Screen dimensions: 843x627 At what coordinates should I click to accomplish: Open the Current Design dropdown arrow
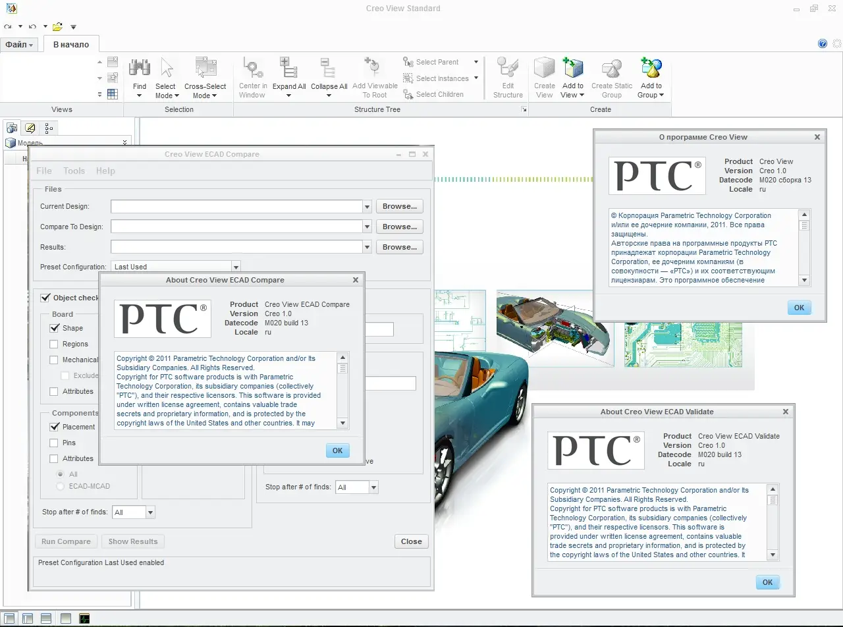[x=367, y=207]
